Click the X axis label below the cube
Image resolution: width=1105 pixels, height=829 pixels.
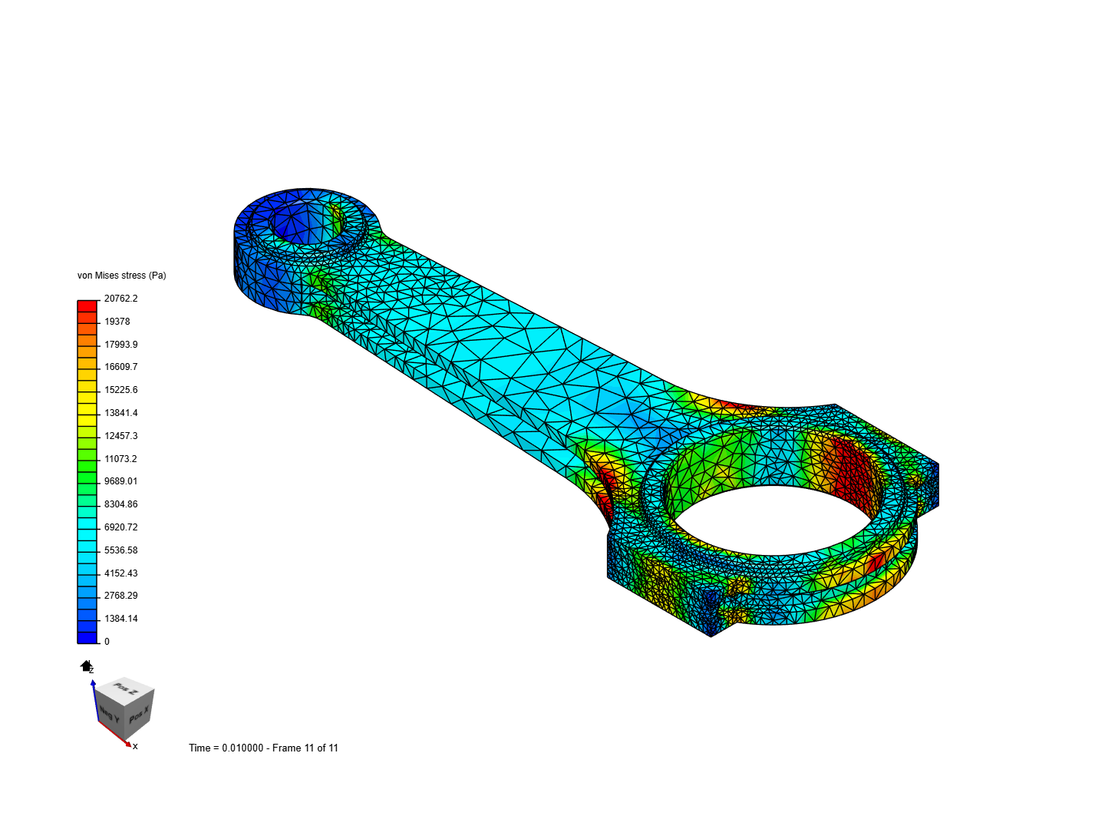[x=136, y=745]
